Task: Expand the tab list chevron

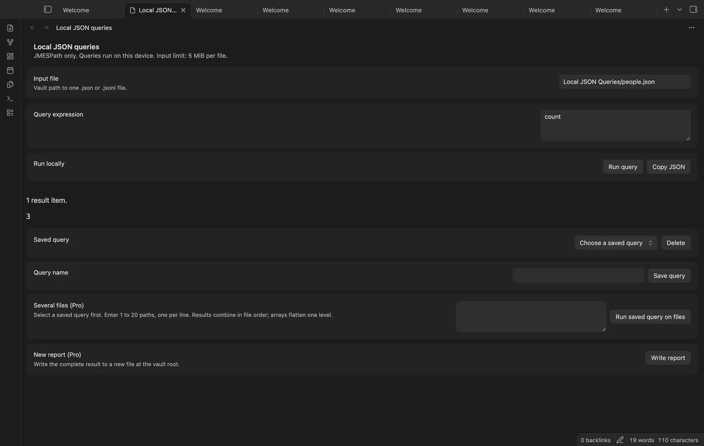Action: point(679,9)
